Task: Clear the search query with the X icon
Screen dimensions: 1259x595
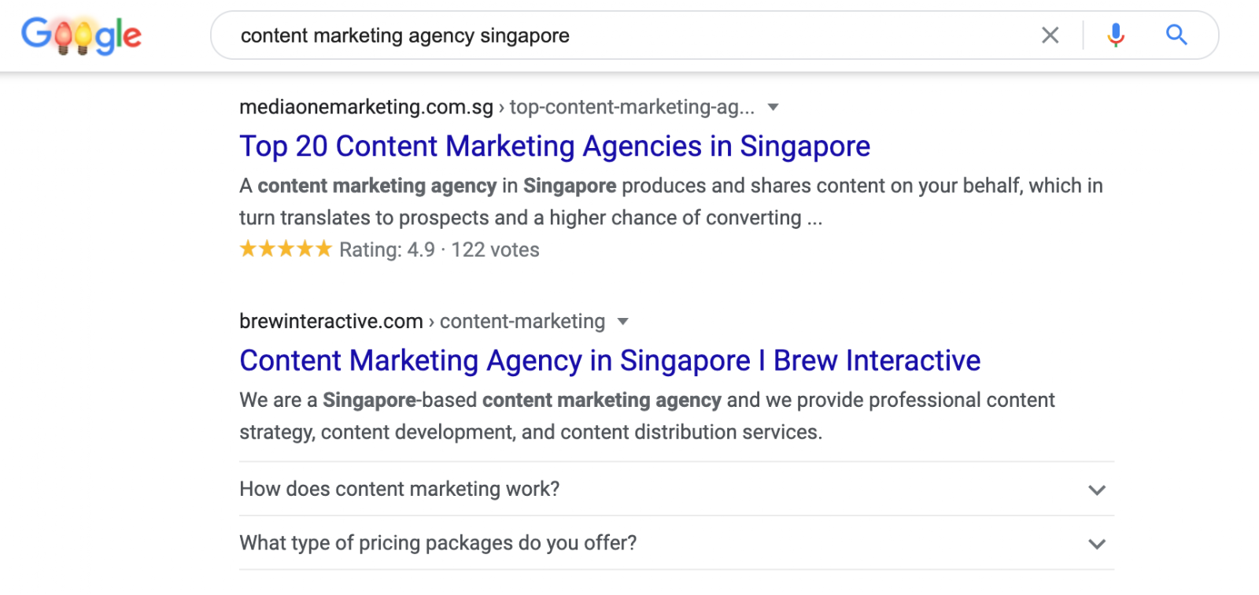Action: coord(1050,35)
